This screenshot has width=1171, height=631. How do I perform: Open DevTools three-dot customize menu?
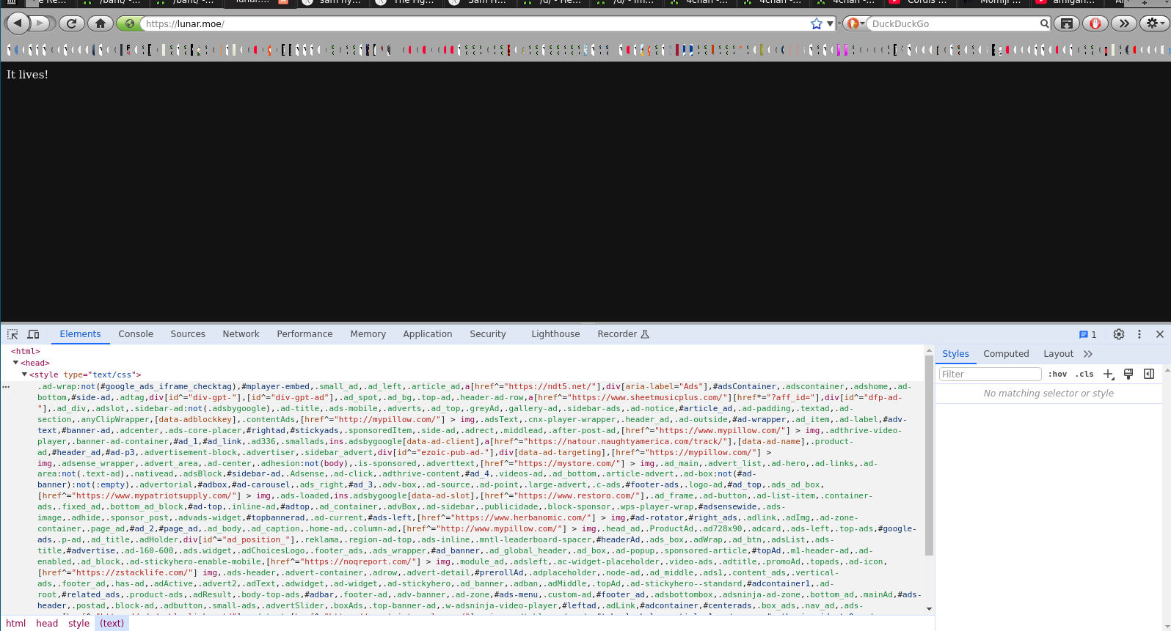point(1139,334)
